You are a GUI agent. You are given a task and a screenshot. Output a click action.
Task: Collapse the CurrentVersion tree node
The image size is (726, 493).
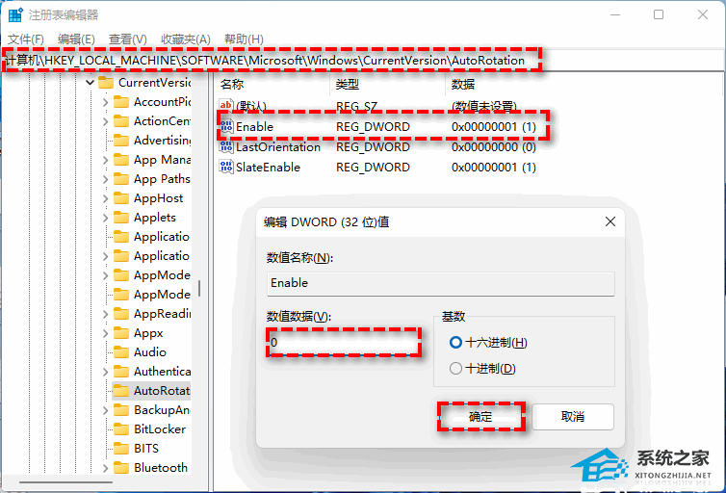[90, 83]
